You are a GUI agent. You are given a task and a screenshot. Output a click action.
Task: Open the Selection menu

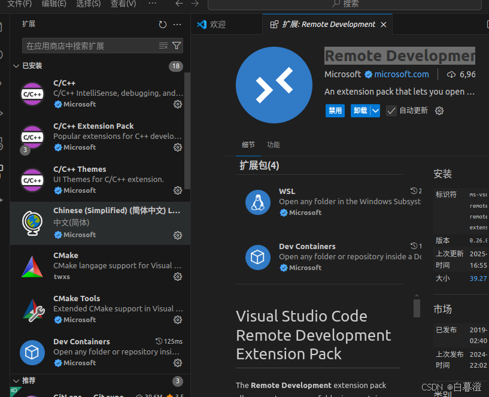[88, 4]
